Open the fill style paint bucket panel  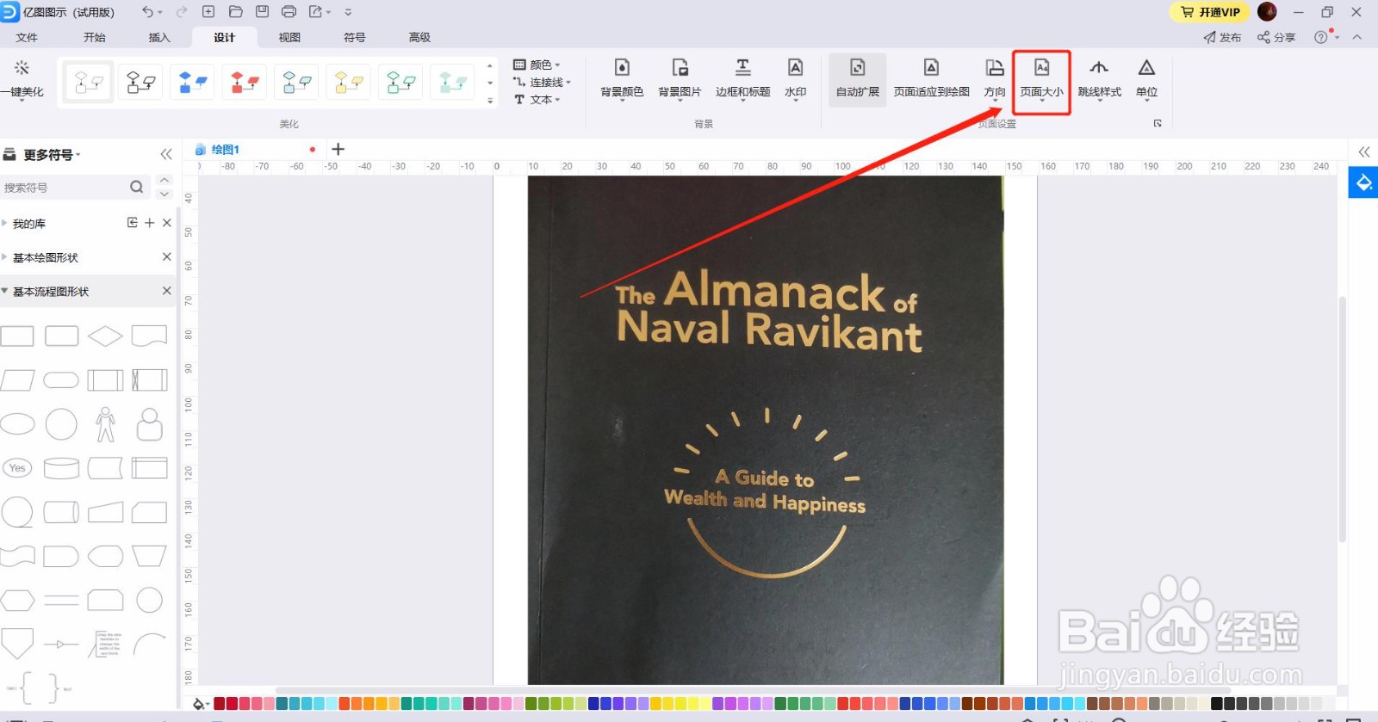(1363, 182)
